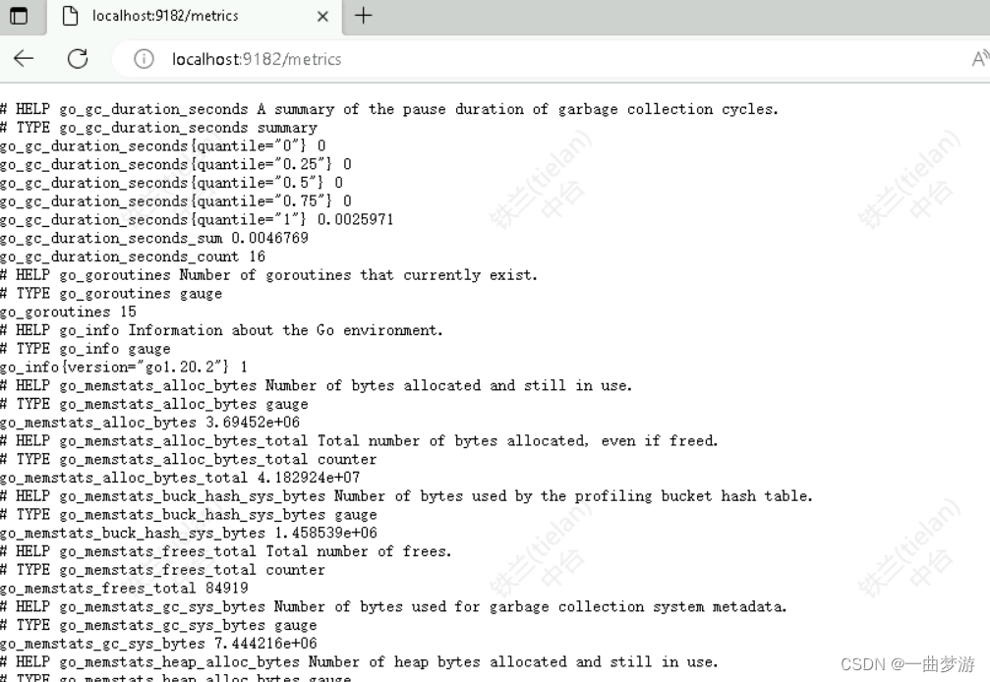The width and height of the screenshot is (990, 682).
Task: Activate the Read aloud icon in address bar
Action: (x=982, y=59)
